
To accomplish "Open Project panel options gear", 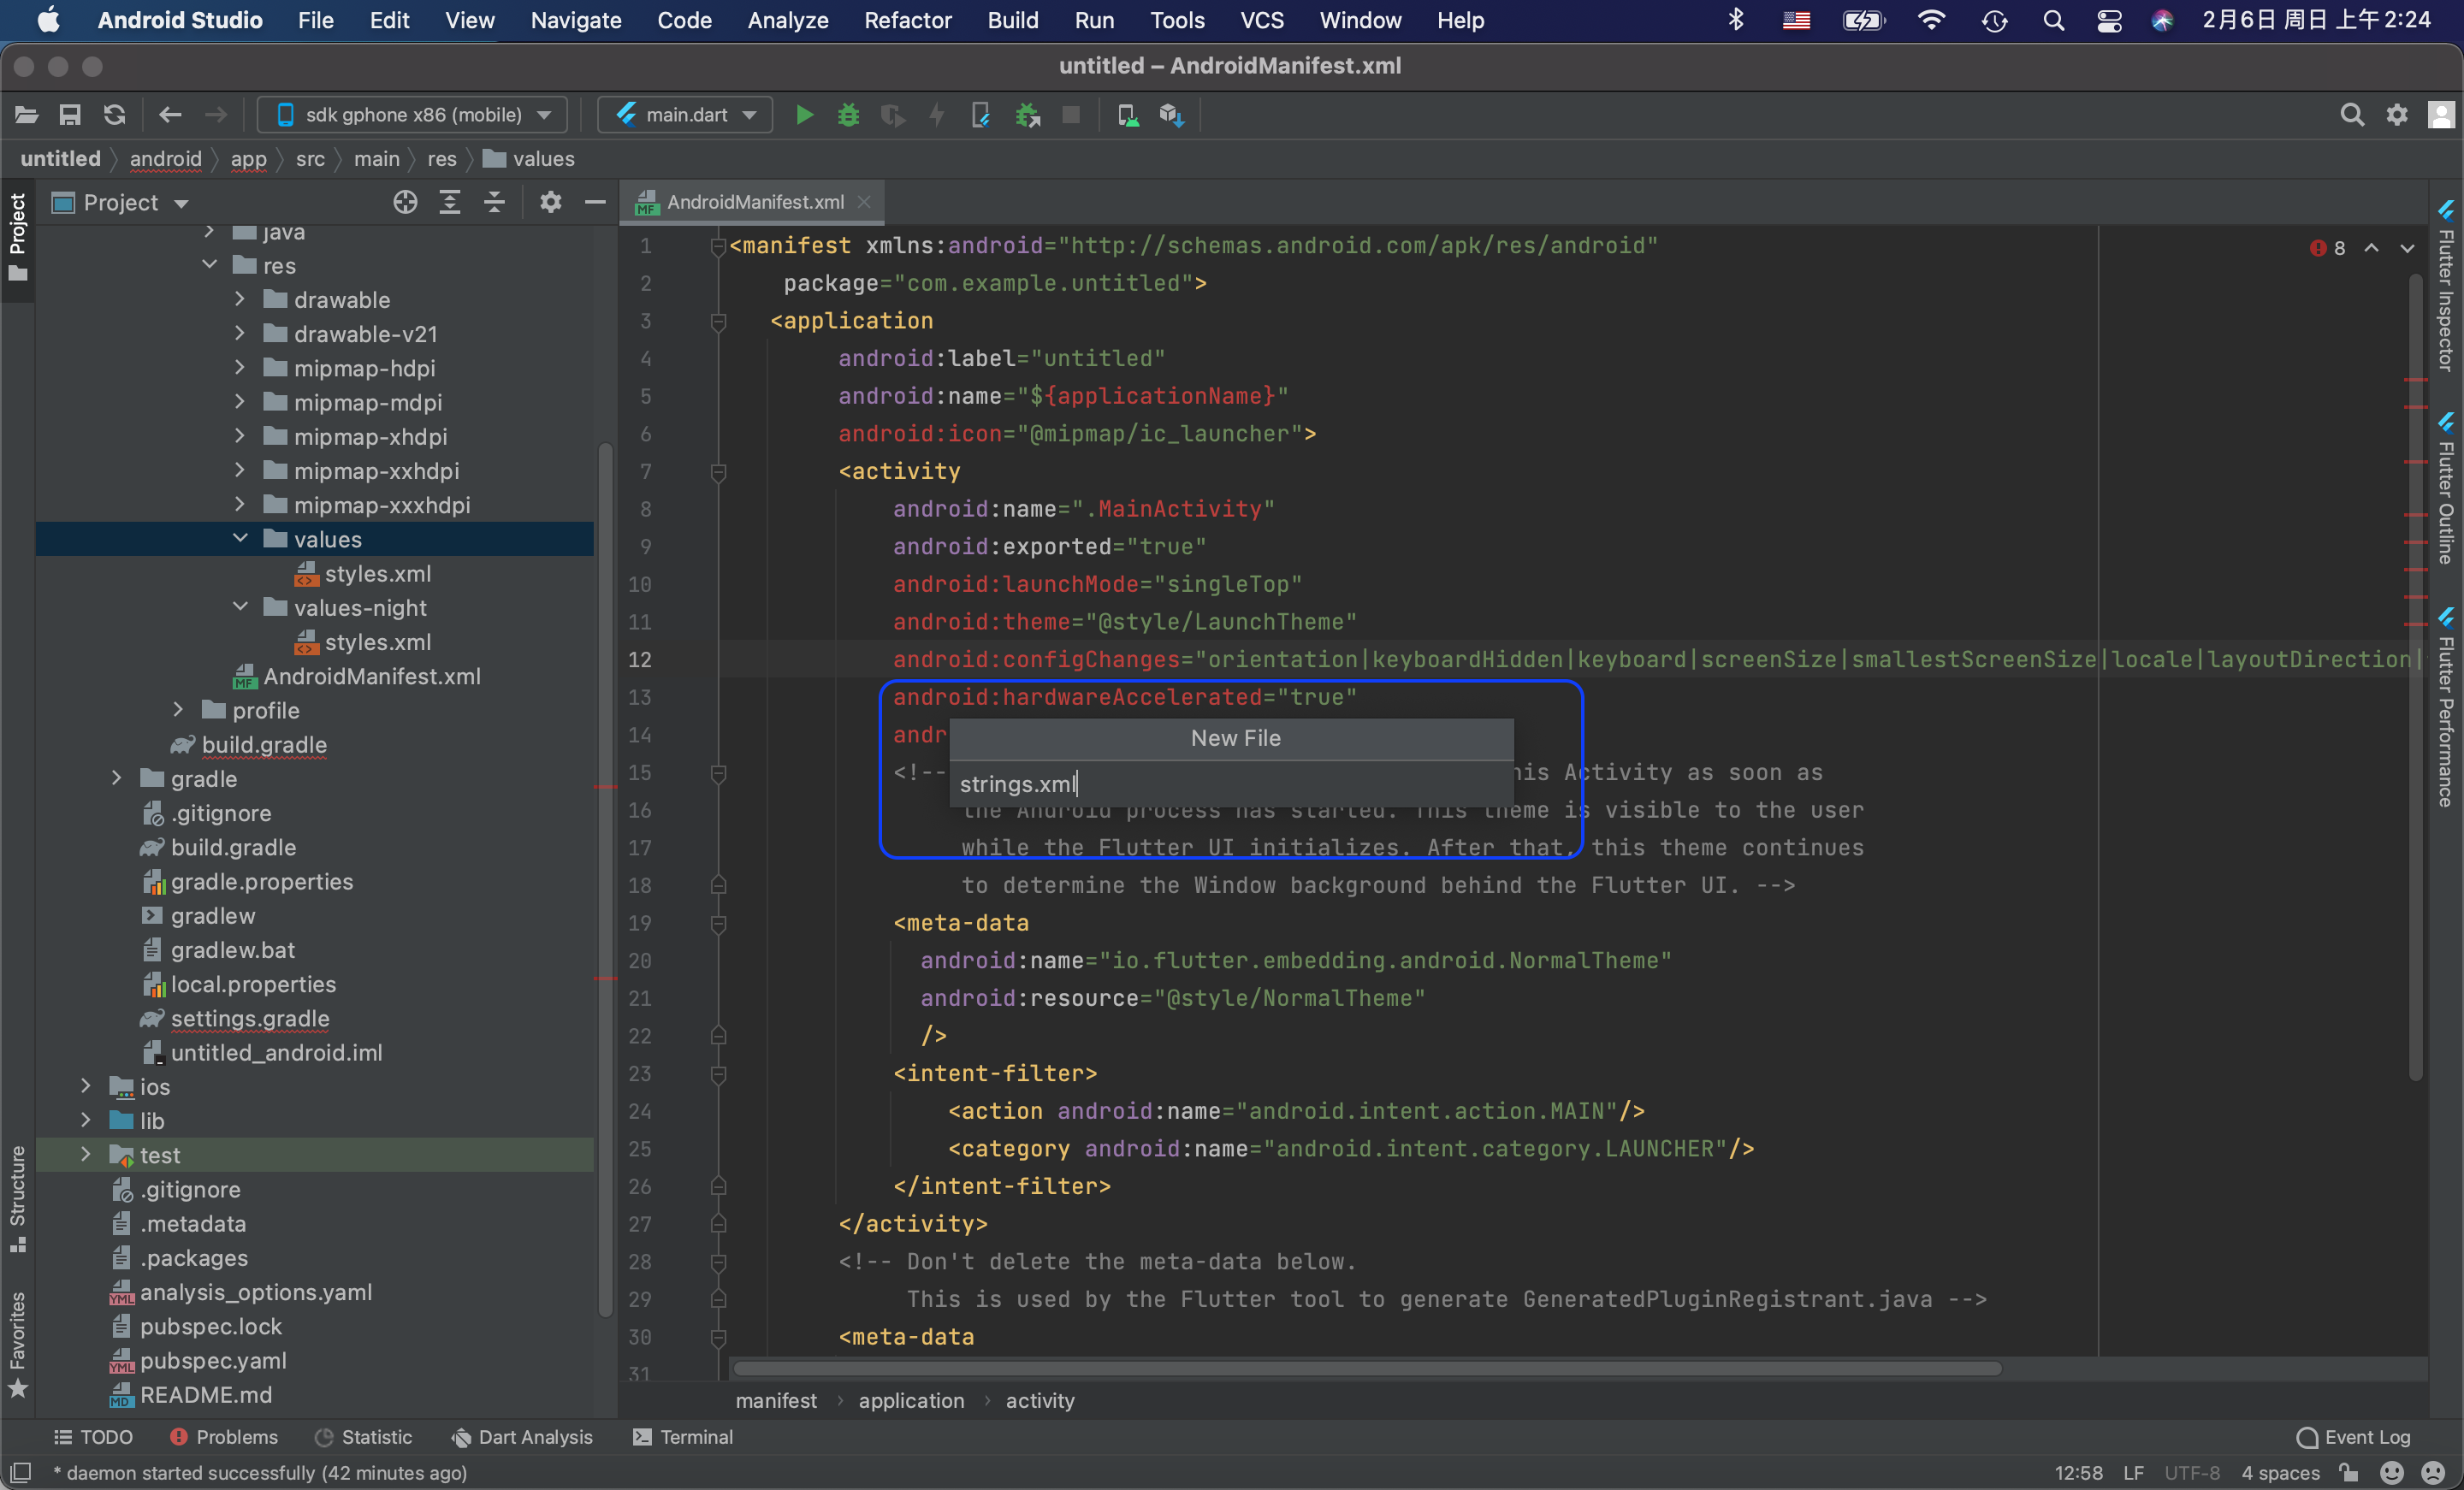I will (550, 202).
